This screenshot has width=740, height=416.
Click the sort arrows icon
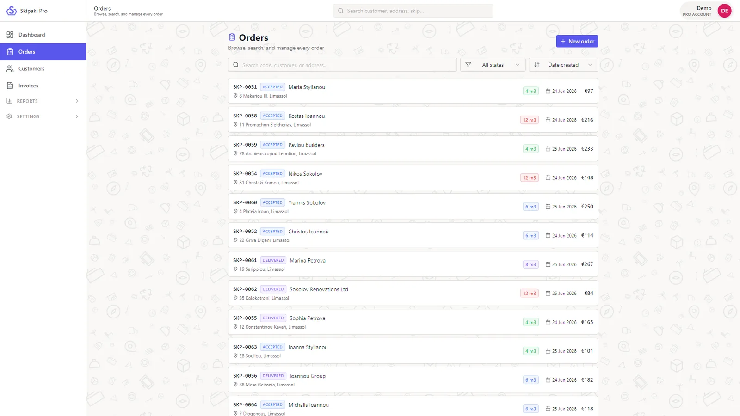[x=537, y=65]
